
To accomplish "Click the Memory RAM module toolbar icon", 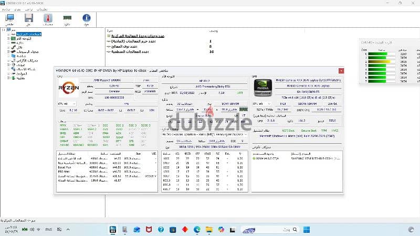I will [67, 18].
